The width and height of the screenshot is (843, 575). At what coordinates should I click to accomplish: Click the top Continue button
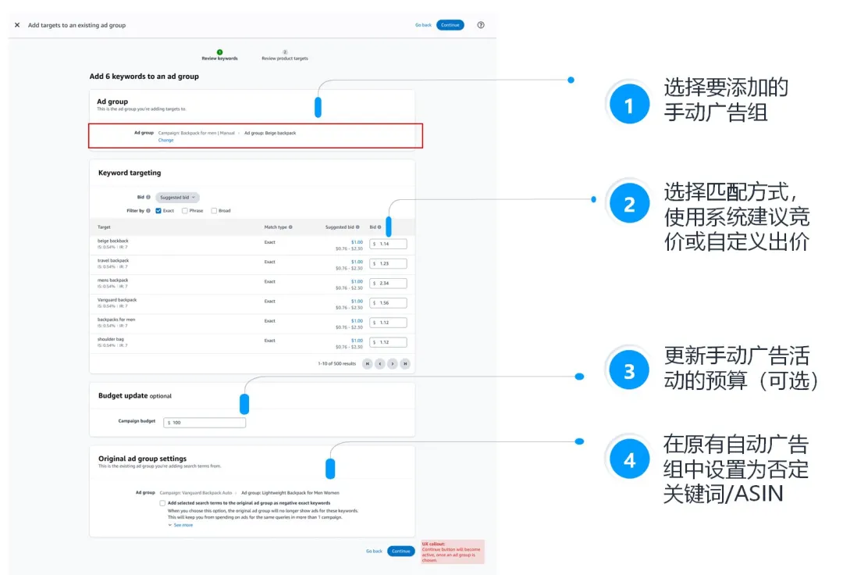point(450,25)
